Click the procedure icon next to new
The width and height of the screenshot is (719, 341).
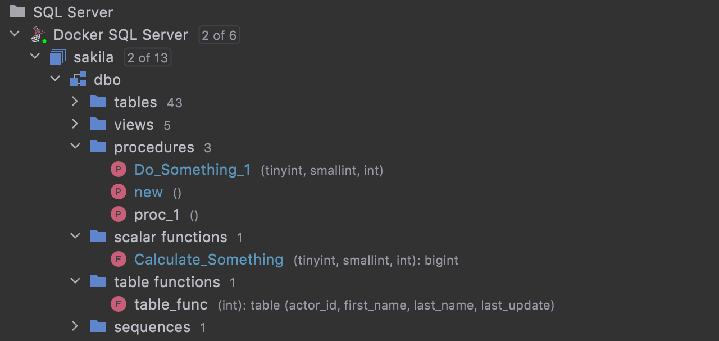tap(119, 192)
